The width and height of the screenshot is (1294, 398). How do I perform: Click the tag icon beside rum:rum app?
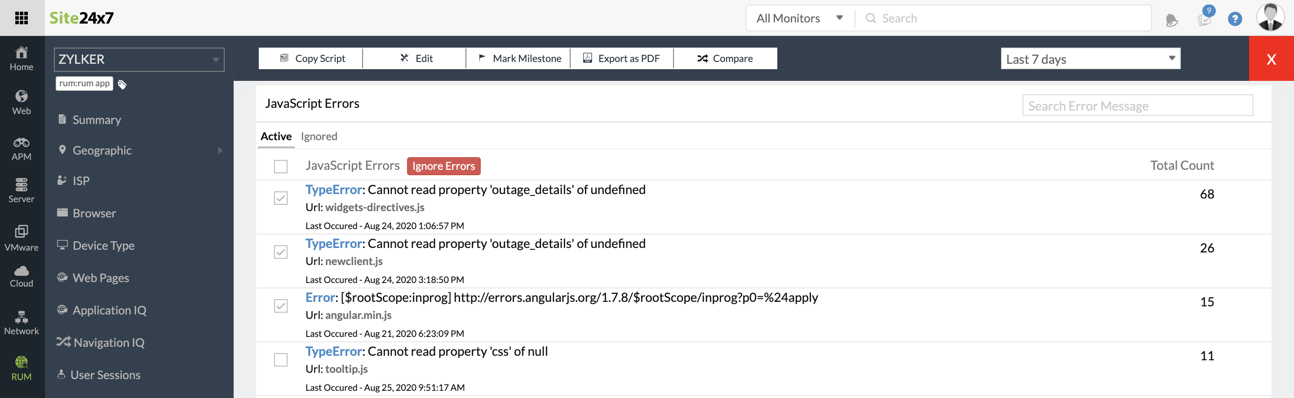[122, 84]
